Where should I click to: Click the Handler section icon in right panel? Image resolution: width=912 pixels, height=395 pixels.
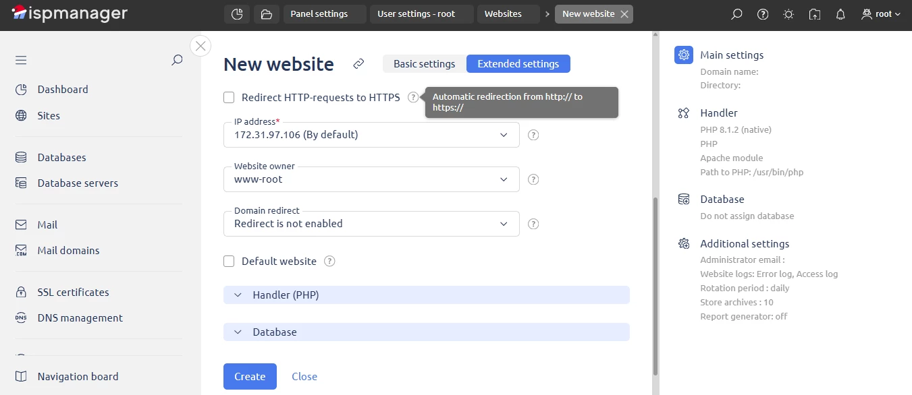684,113
